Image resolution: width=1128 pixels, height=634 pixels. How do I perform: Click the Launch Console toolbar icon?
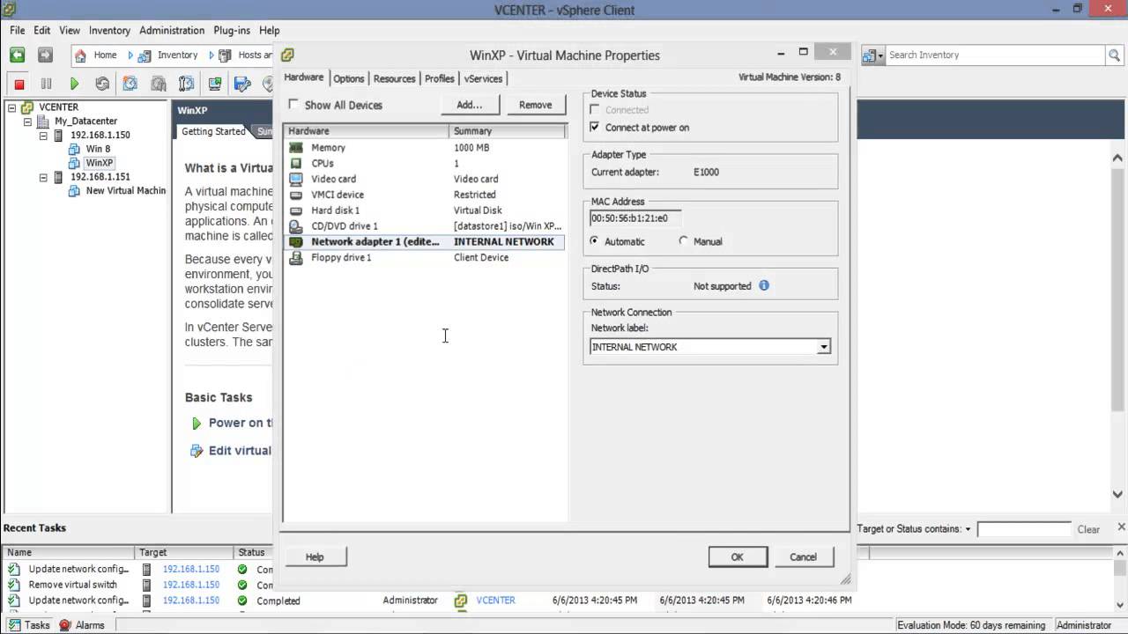(214, 84)
